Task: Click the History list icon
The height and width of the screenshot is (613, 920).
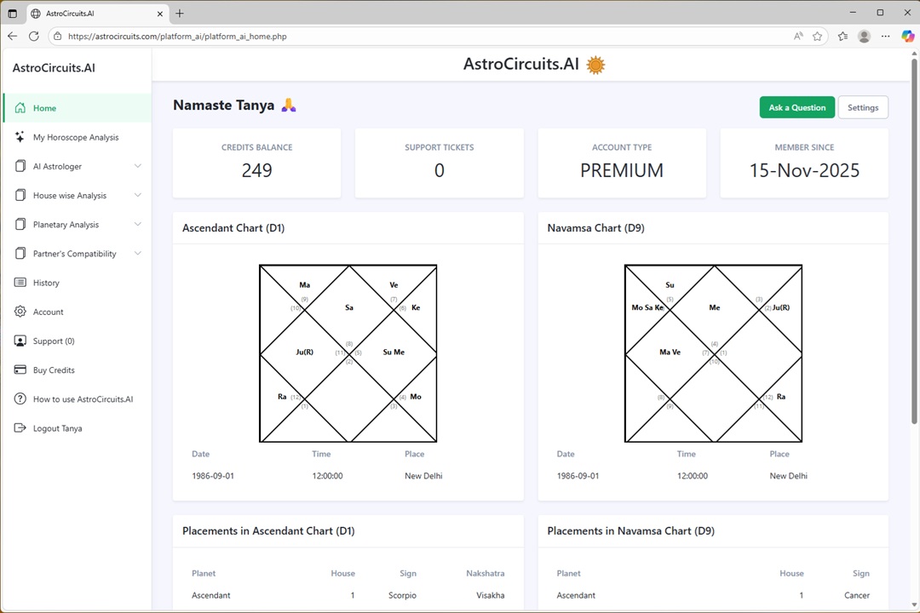Action: coord(20,283)
